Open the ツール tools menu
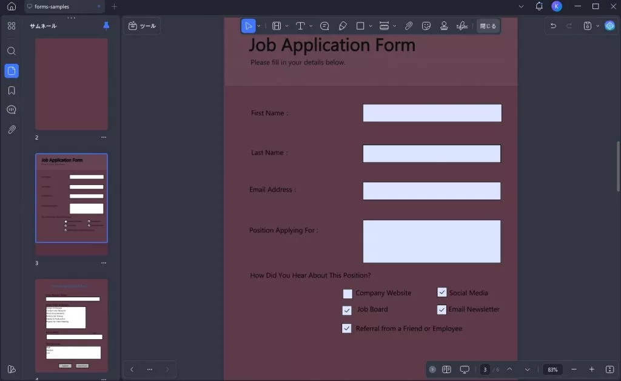 click(142, 26)
